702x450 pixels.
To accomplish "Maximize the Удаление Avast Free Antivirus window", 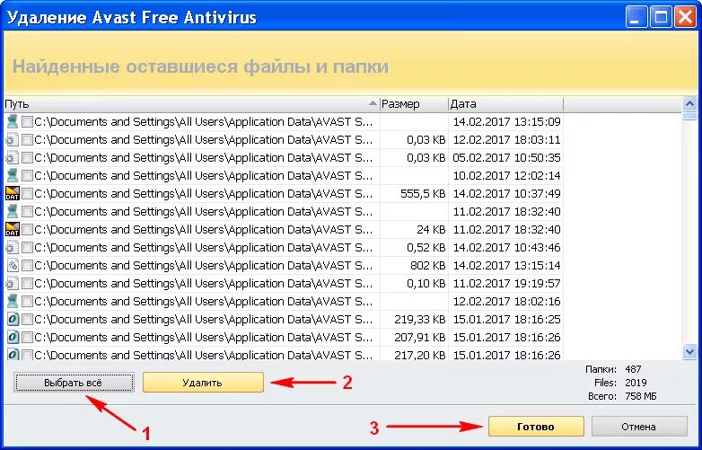I will point(661,17).
